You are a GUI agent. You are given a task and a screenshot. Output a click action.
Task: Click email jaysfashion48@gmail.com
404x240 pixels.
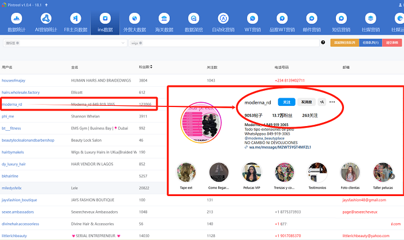coord(364,200)
